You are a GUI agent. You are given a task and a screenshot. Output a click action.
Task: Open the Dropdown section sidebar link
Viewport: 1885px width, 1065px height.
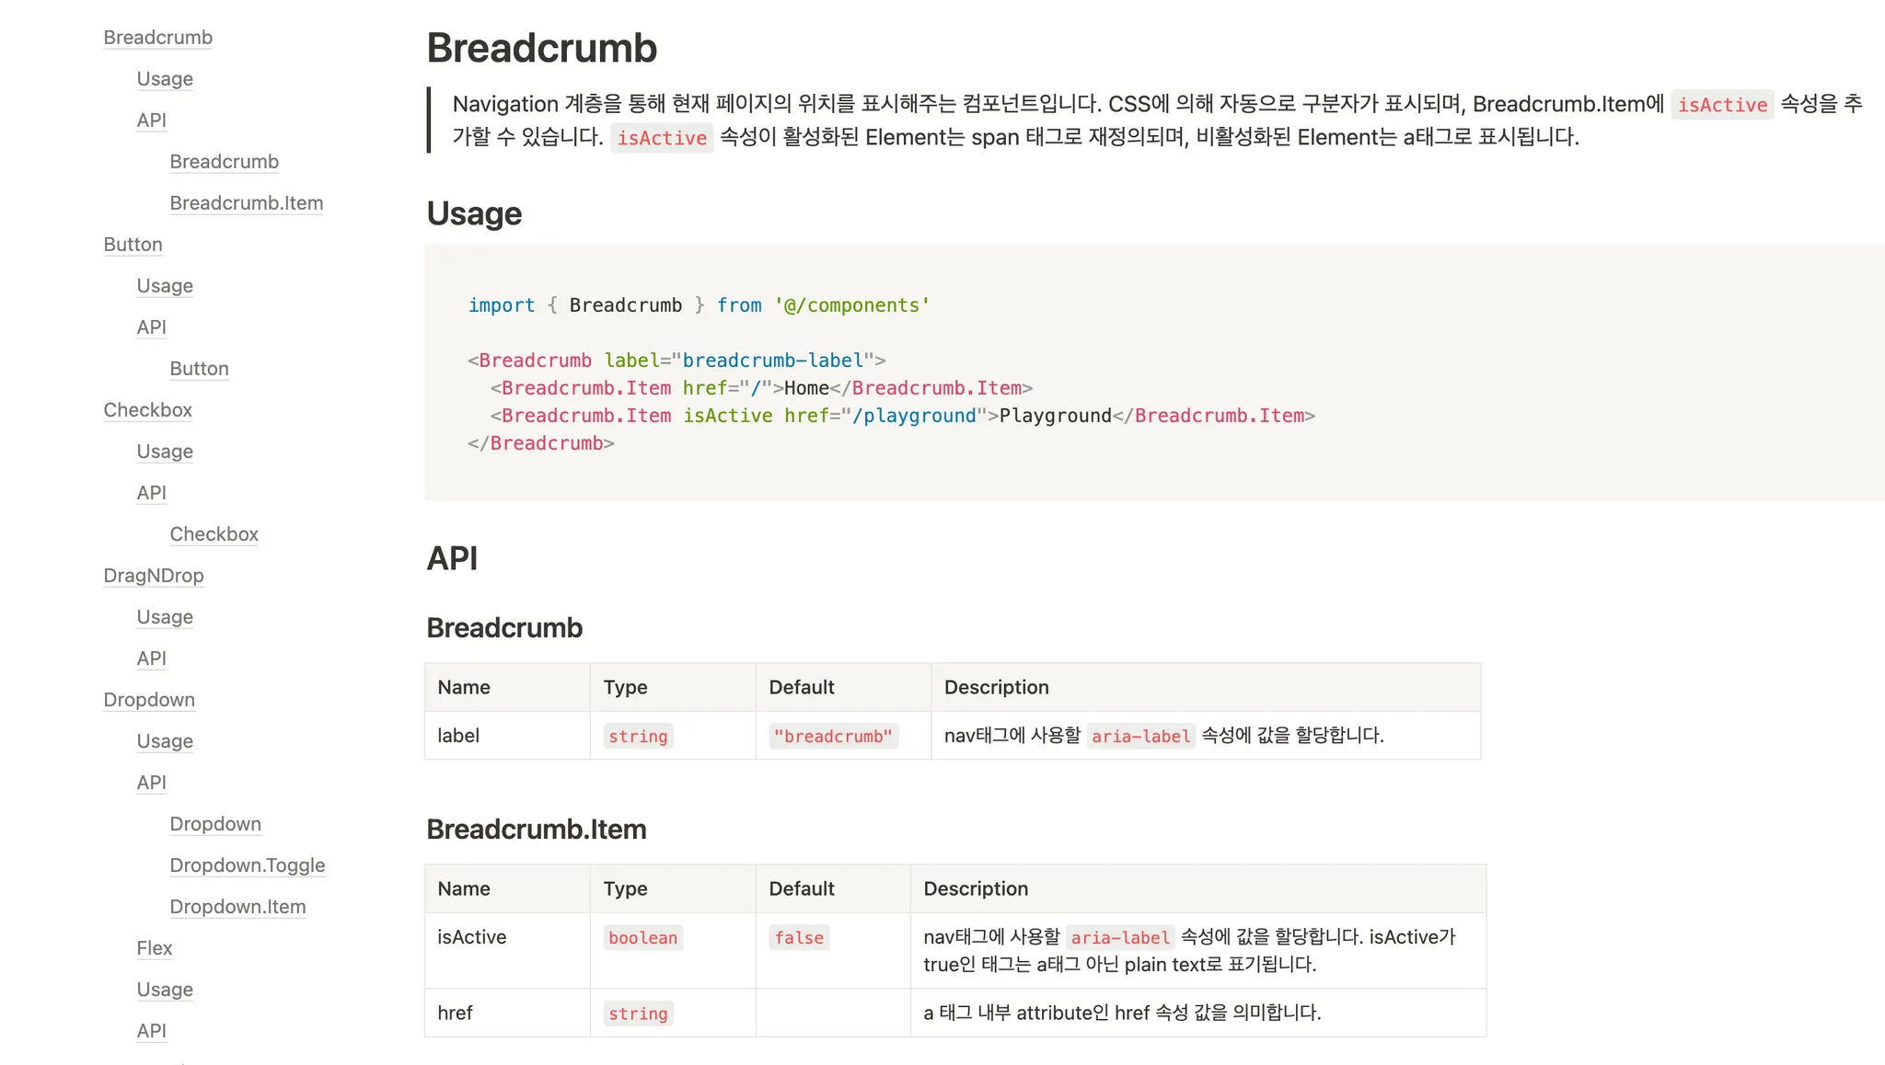[x=149, y=700]
